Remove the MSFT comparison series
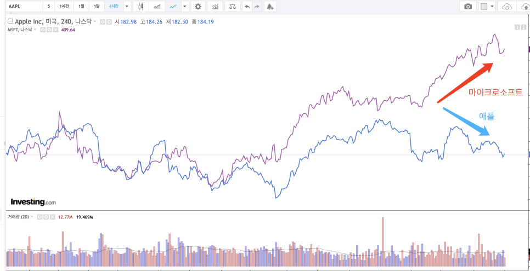This screenshot has width=530, height=271. (56, 30)
